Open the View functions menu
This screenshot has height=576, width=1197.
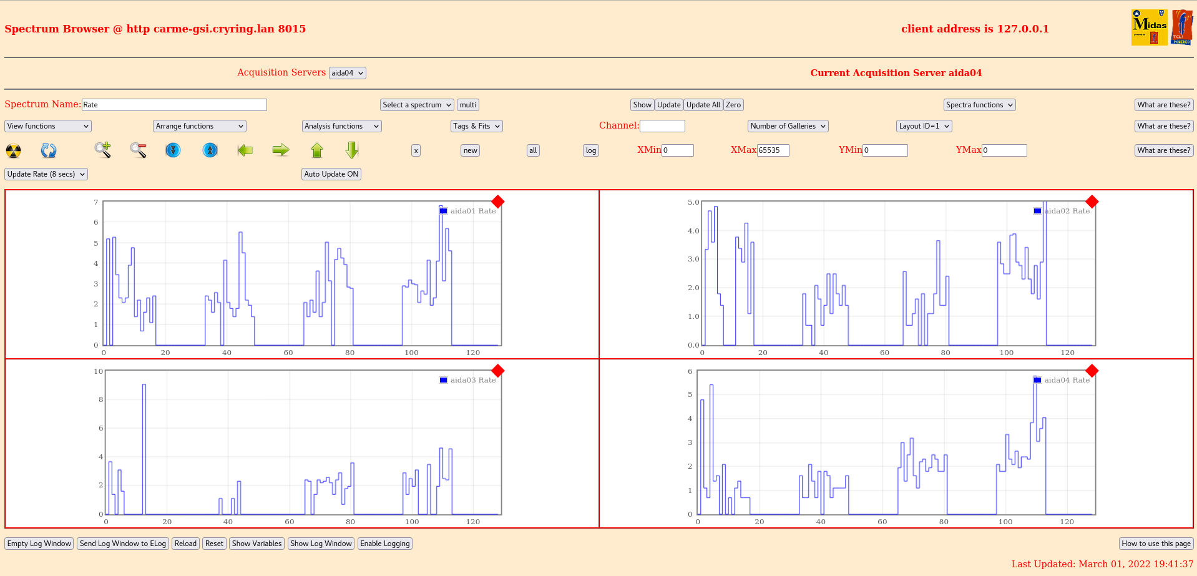(48, 126)
